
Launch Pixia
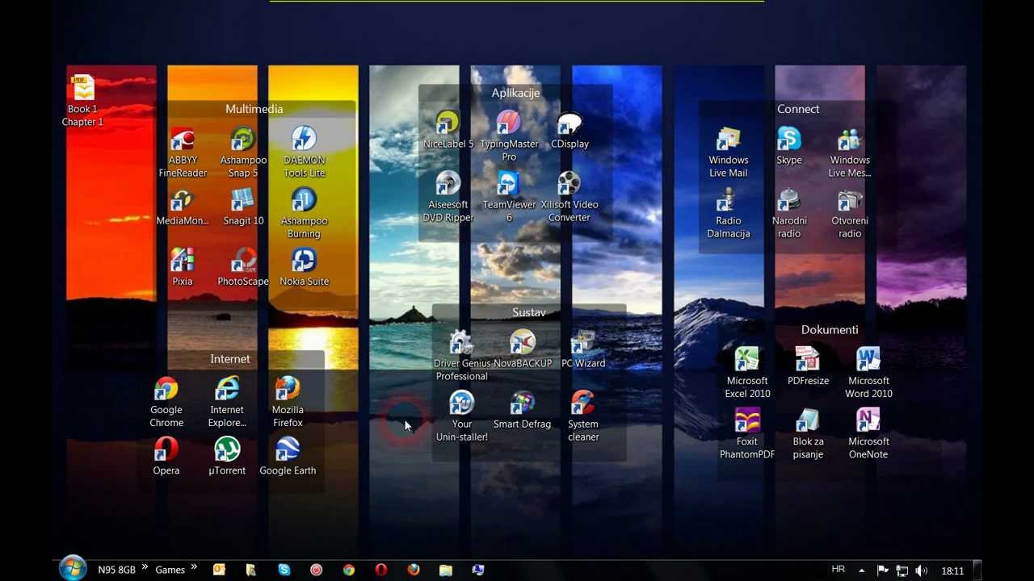183,268
